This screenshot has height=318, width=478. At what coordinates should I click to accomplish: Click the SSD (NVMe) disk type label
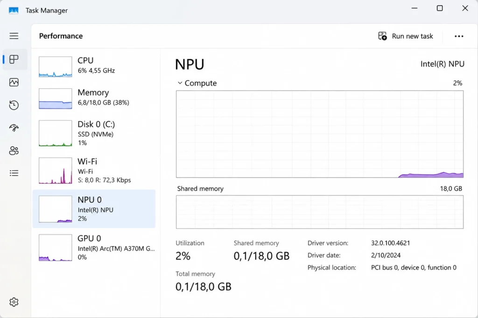pos(95,134)
